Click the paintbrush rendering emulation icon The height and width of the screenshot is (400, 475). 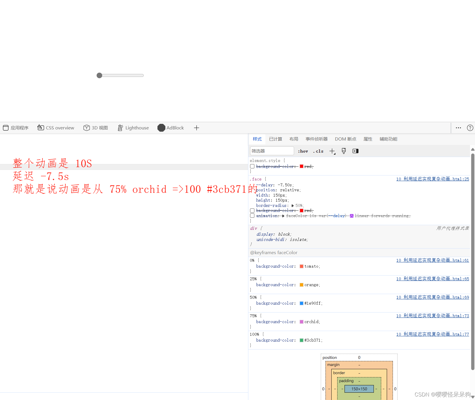click(344, 151)
